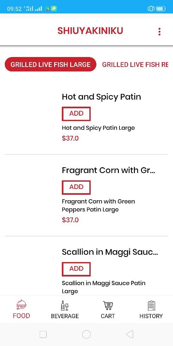Tap the SHIUYAKINIKU header title
Screen dimensions: 173x346
tap(90, 31)
